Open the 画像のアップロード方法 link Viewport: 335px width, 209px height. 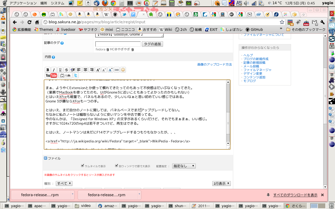point(214,64)
